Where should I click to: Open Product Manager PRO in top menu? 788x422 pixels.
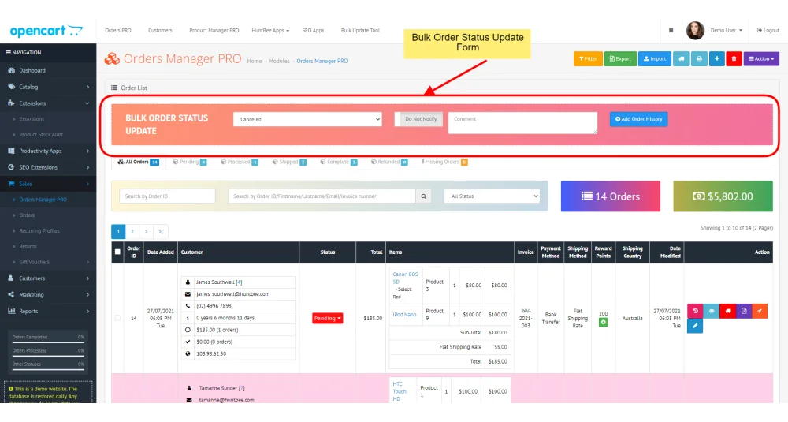coord(214,30)
